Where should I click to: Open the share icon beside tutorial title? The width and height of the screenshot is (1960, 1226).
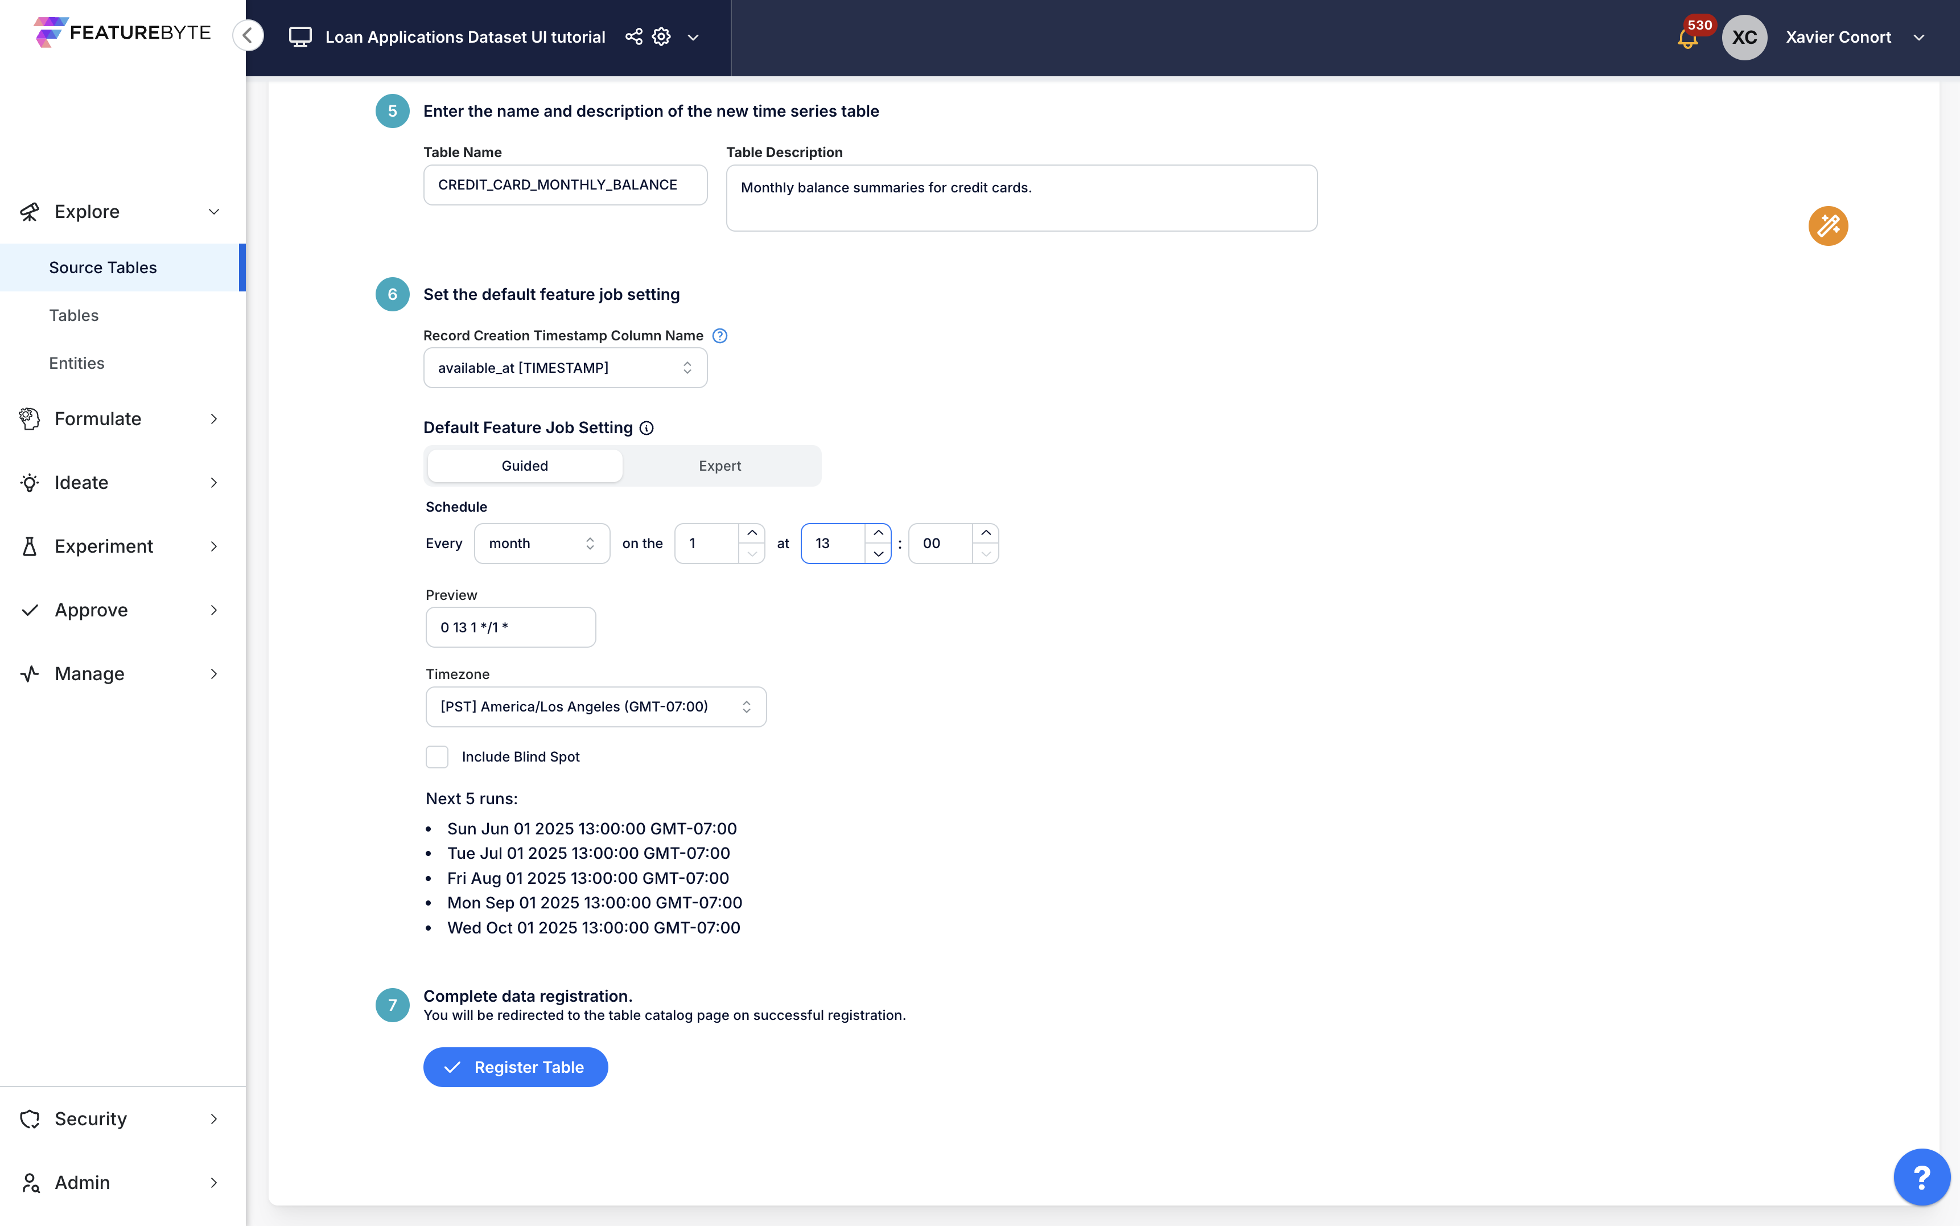click(634, 36)
